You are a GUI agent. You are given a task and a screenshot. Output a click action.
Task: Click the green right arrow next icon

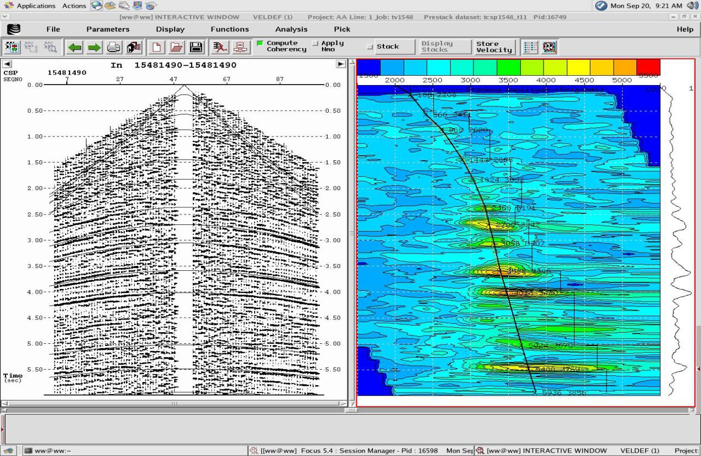pos(94,48)
